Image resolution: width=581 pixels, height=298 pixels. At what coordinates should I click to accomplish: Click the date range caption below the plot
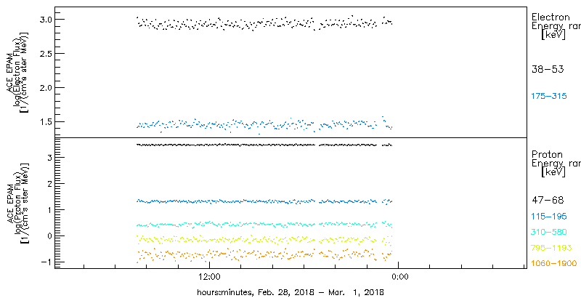pos(290,292)
